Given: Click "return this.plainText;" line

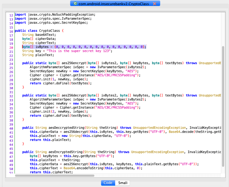Looking at the screenshot, I should [x=50, y=140].
